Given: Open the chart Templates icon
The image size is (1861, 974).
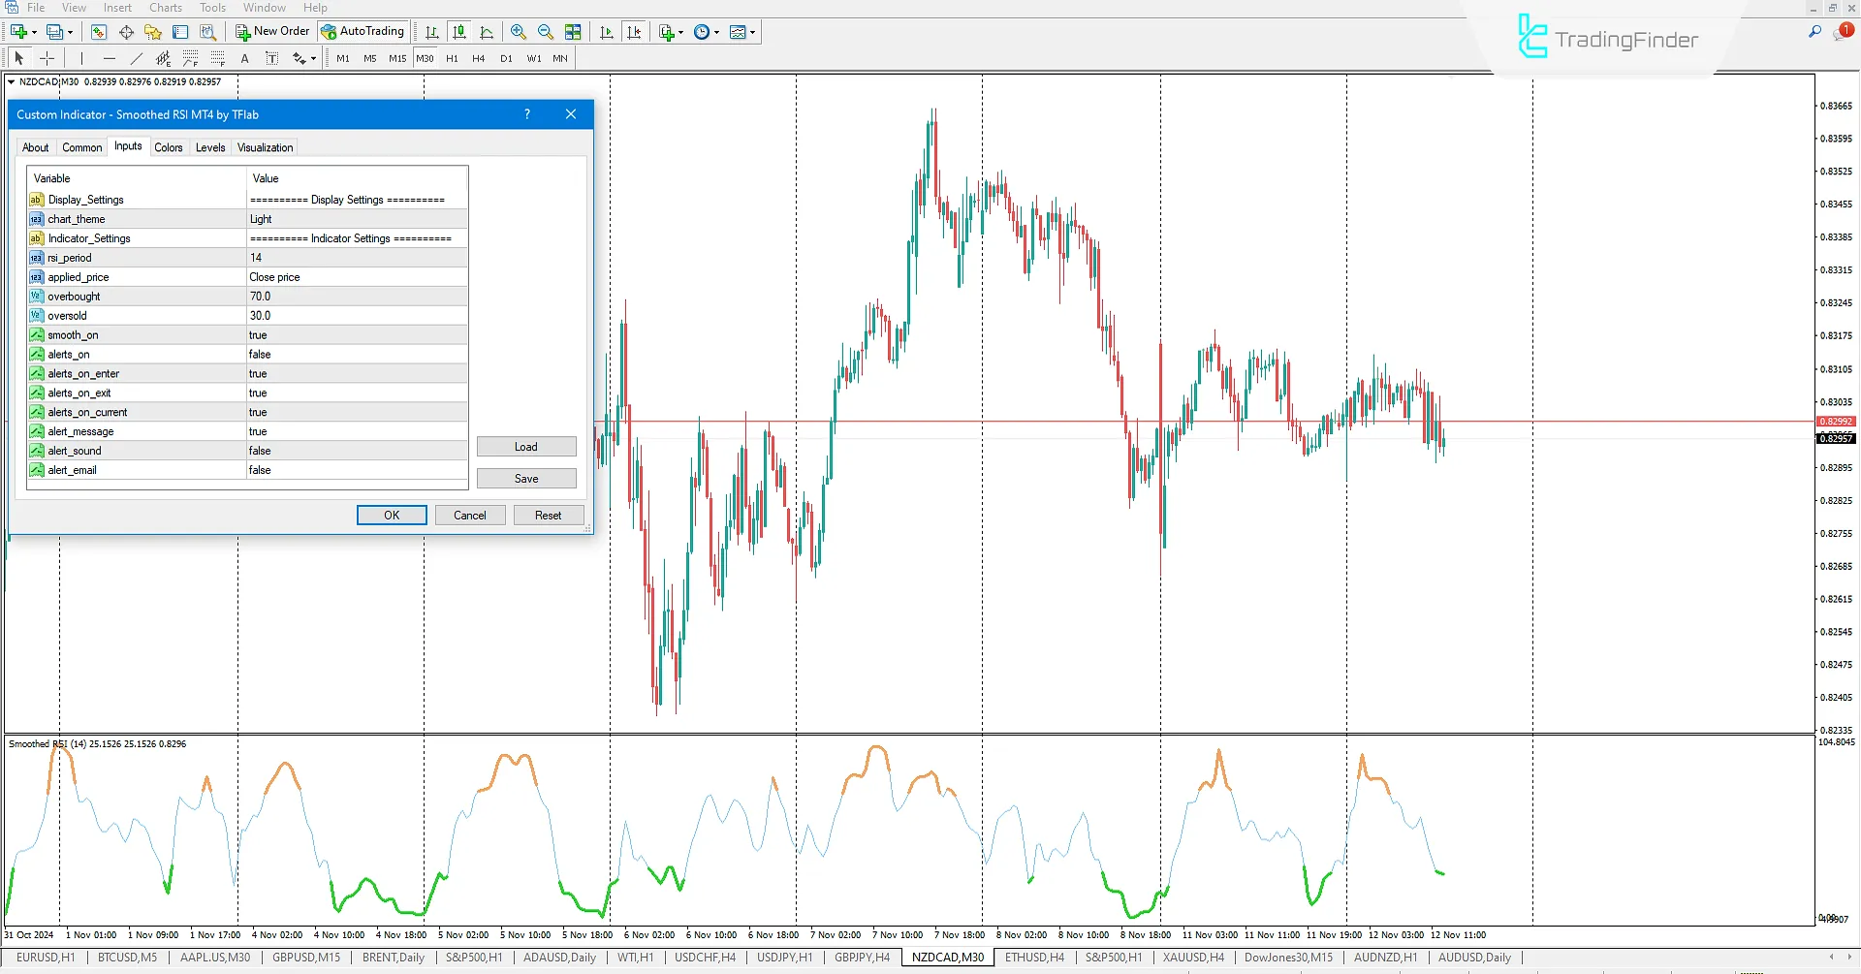Looking at the screenshot, I should pyautogui.click(x=740, y=31).
